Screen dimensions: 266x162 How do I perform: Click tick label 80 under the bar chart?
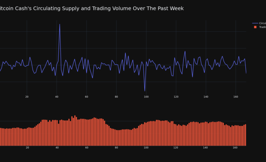pos(116,148)
